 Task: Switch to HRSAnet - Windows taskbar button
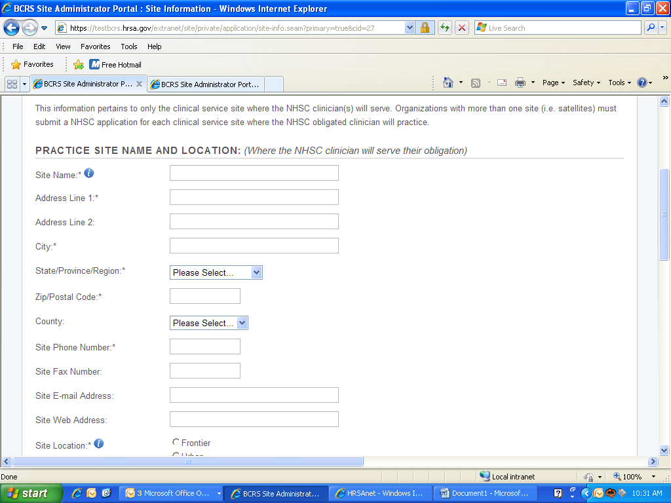coord(380,493)
